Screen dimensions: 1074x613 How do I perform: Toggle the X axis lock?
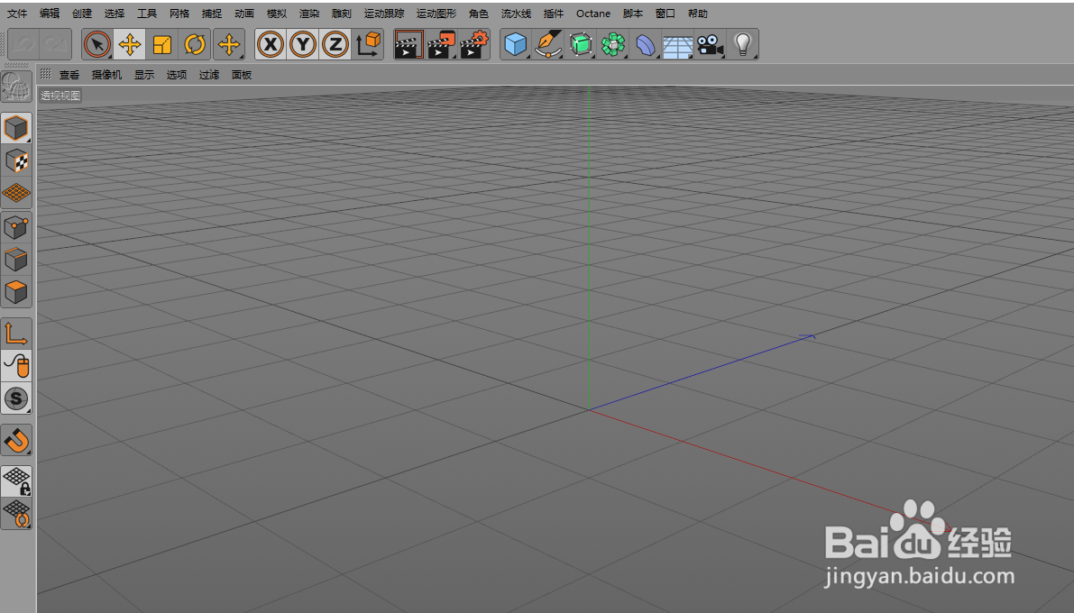271,45
